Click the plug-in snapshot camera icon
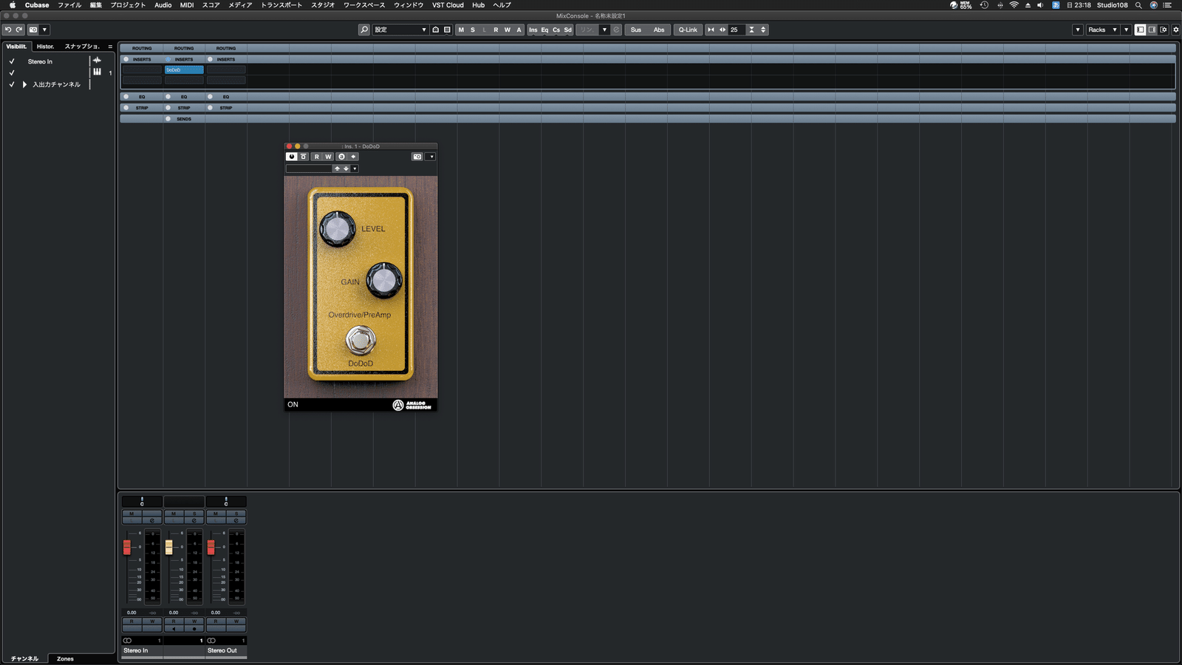Viewport: 1182px width, 665px height. [x=417, y=157]
